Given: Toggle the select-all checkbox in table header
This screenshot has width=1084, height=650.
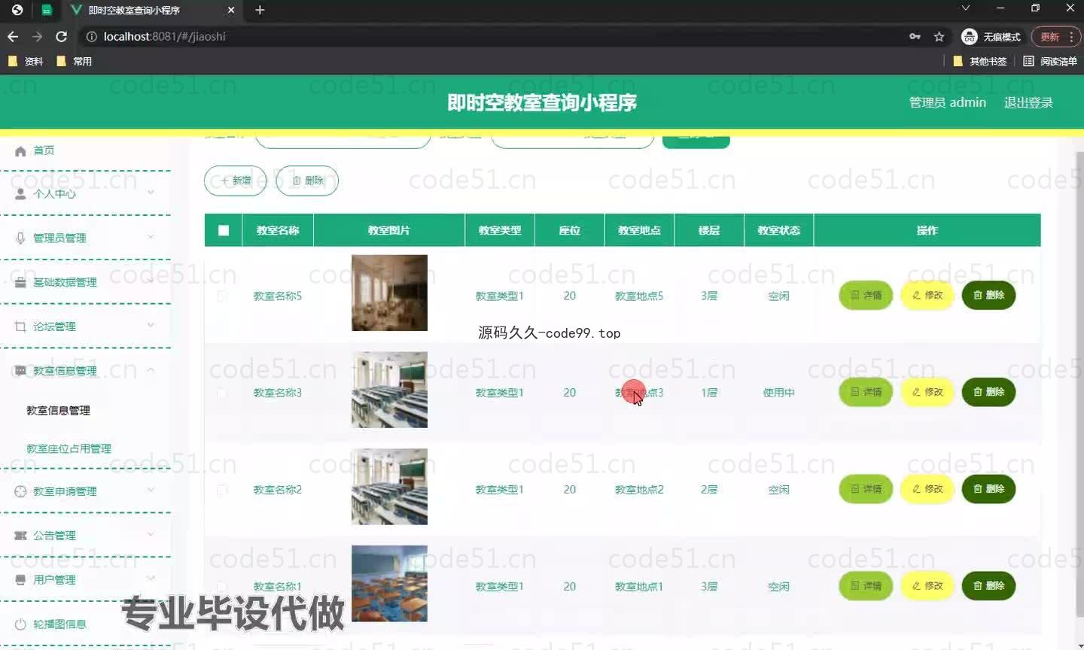Looking at the screenshot, I should coord(224,230).
